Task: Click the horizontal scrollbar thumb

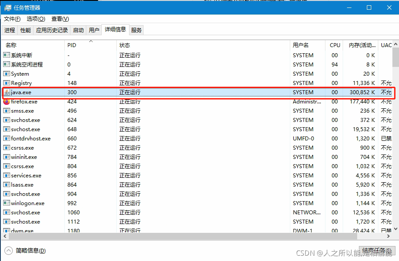Action: (183, 236)
